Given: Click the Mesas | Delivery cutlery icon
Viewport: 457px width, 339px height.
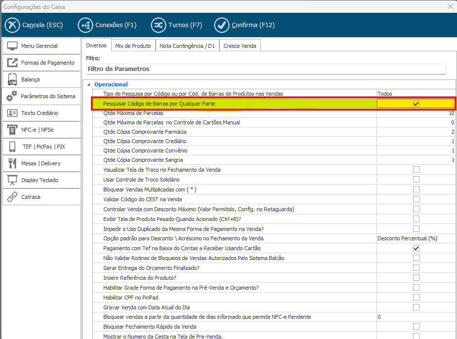Looking at the screenshot, I should click(x=13, y=163).
